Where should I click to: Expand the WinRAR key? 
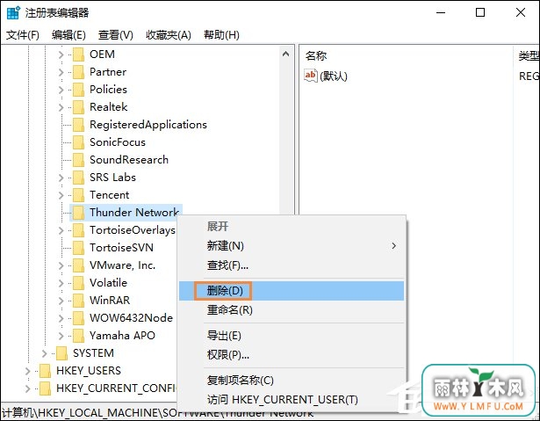point(61,301)
